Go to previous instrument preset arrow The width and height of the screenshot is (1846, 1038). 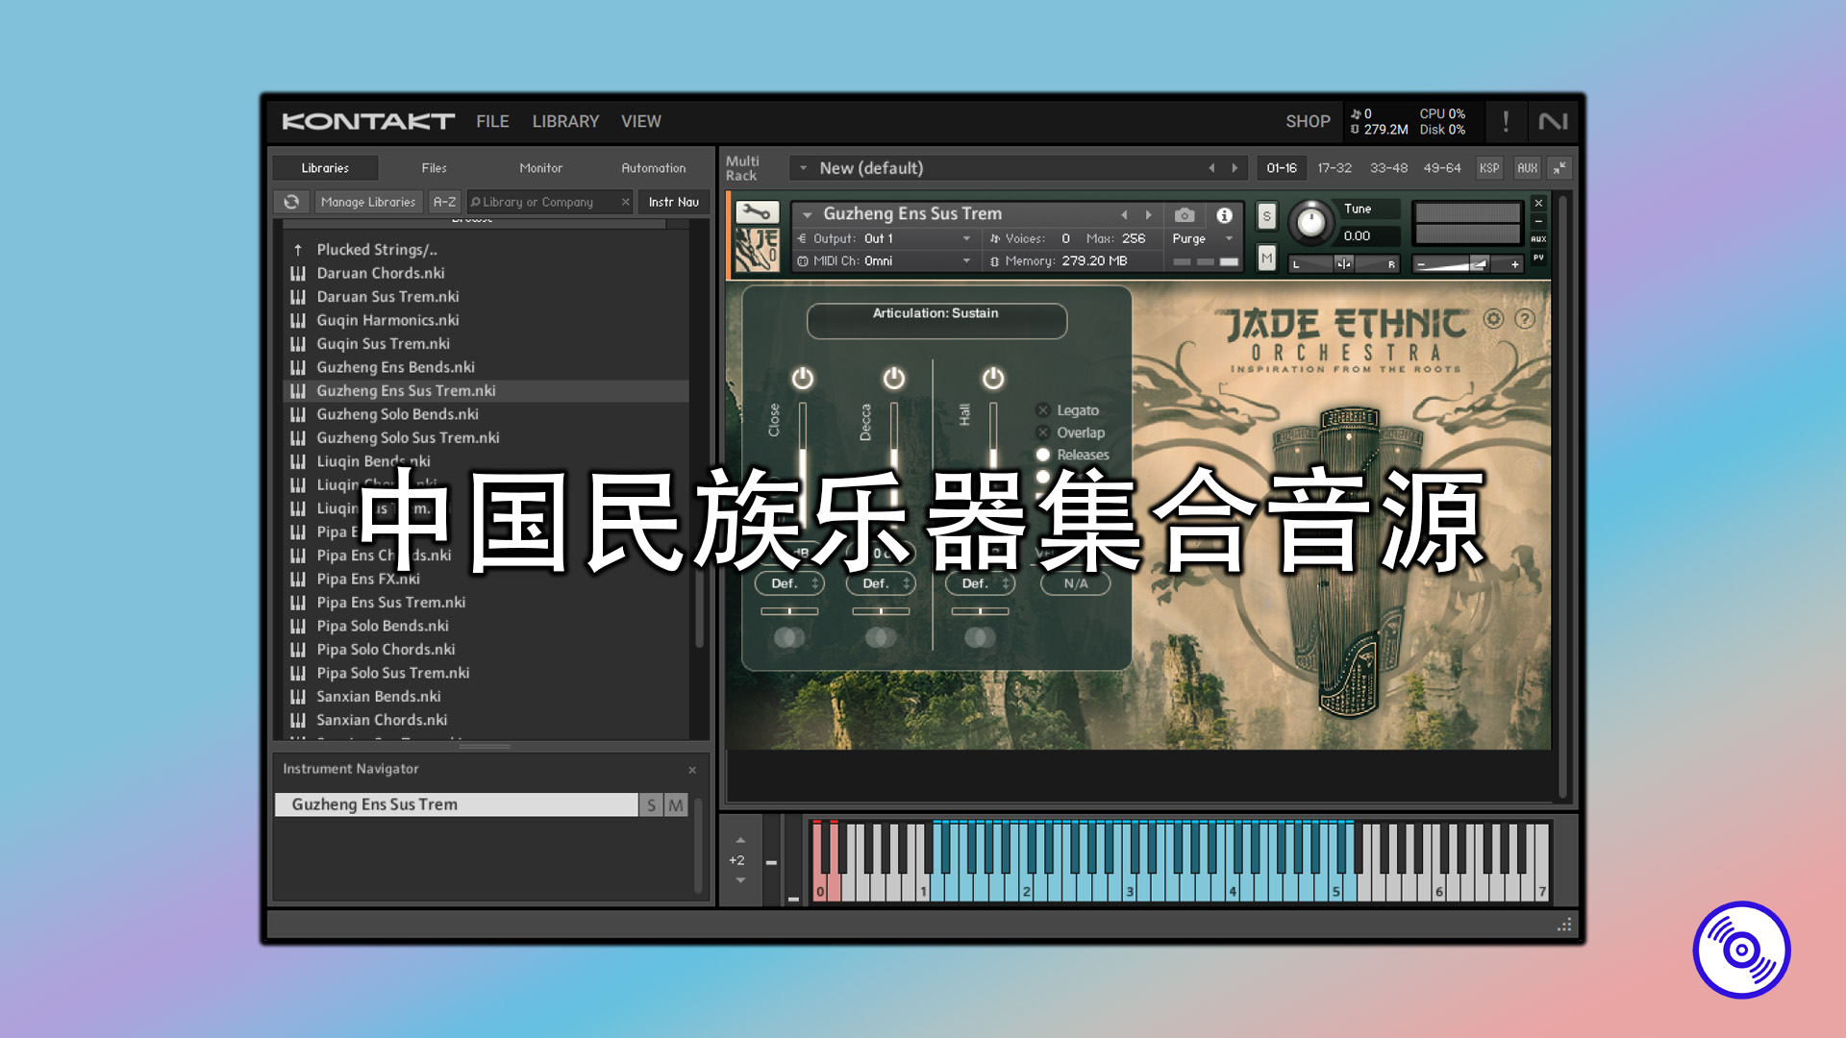coord(1124,214)
